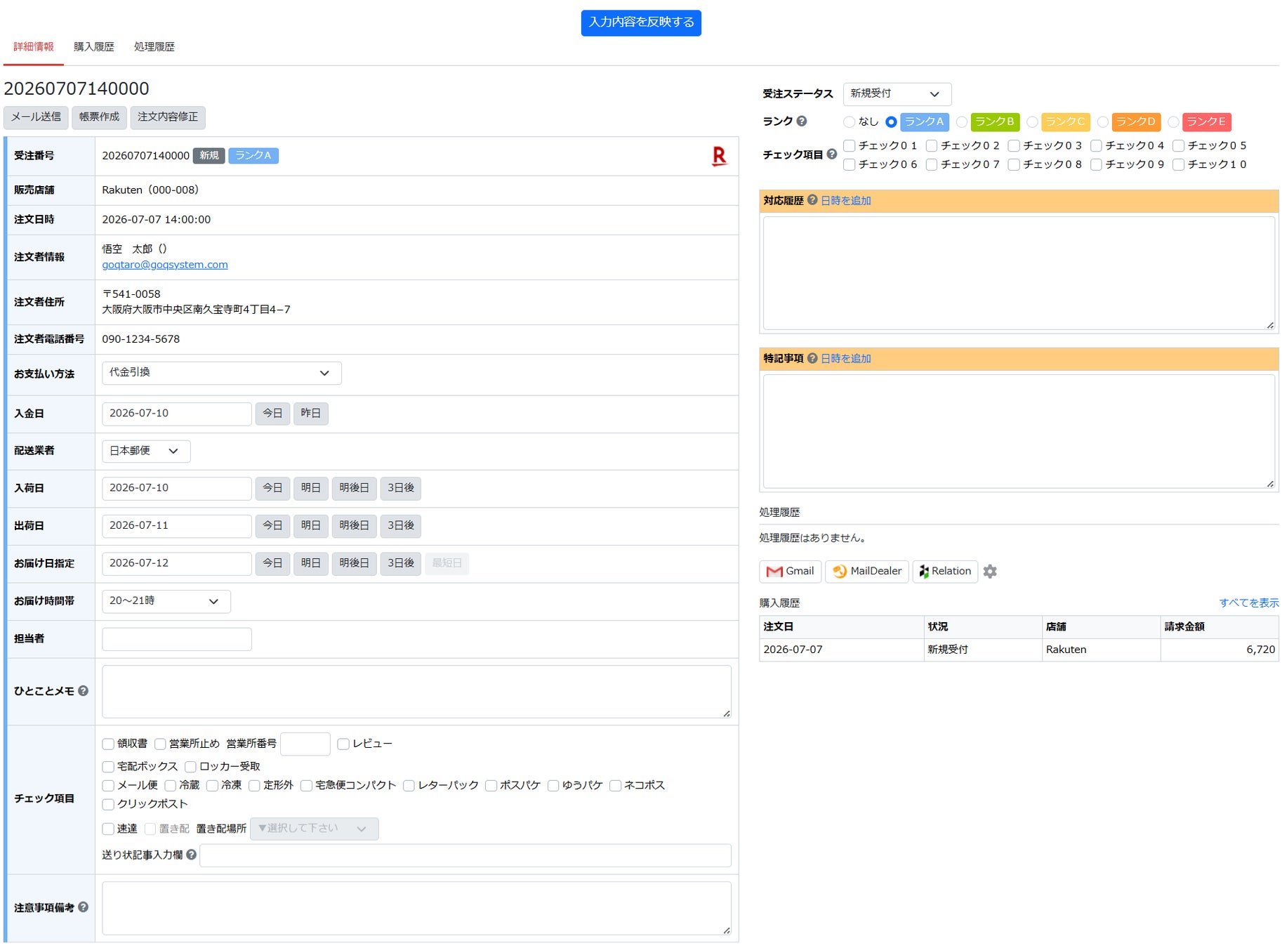Open Gmail integration button
Image resolution: width=1282 pixels, height=948 pixels.
791,572
